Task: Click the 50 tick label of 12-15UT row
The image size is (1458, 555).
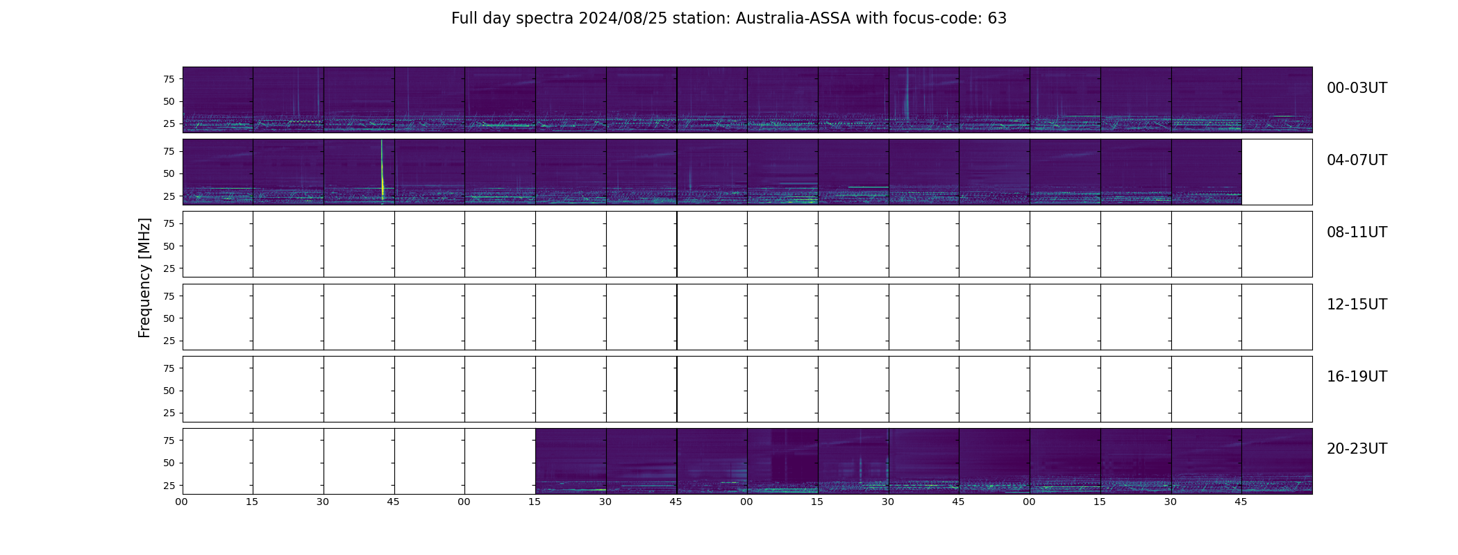Action: pos(168,318)
